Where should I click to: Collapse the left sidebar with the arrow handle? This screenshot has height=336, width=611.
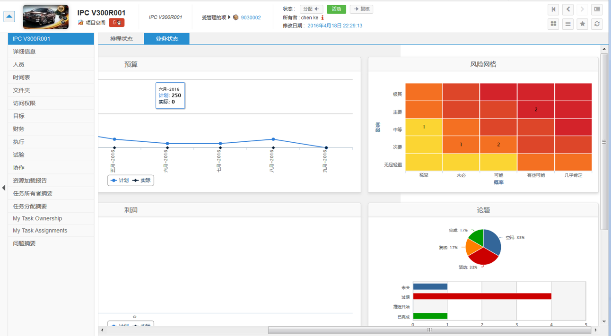click(4, 188)
